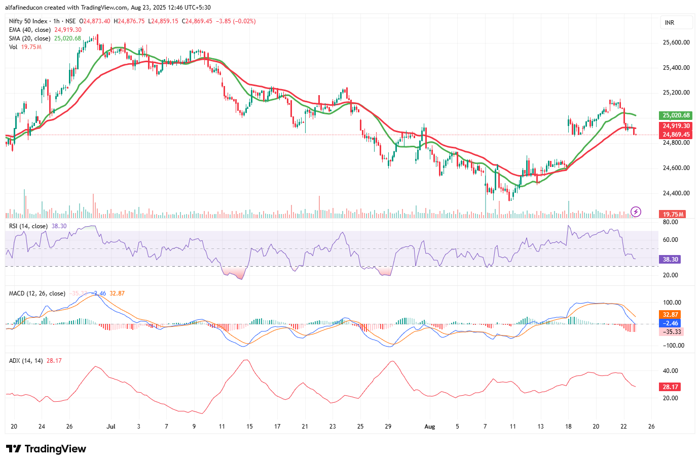Click the TradingView logo at bottom left
Viewport: 700px width, 464px height.
pyautogui.click(x=46, y=449)
